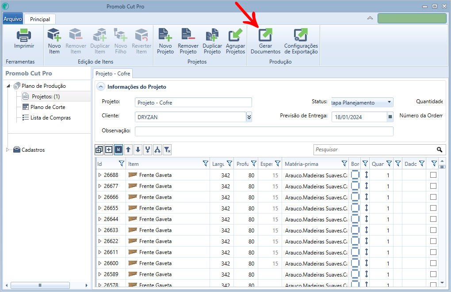
Task: Check the checkbox for row 26644
Action: point(433,219)
